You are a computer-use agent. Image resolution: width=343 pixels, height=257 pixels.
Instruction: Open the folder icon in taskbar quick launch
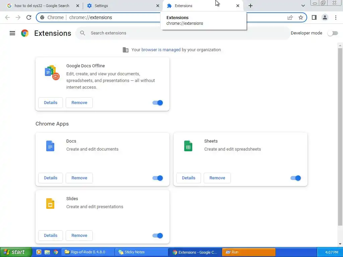point(47,252)
